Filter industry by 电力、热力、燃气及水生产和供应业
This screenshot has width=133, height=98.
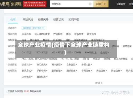tap(40, 59)
